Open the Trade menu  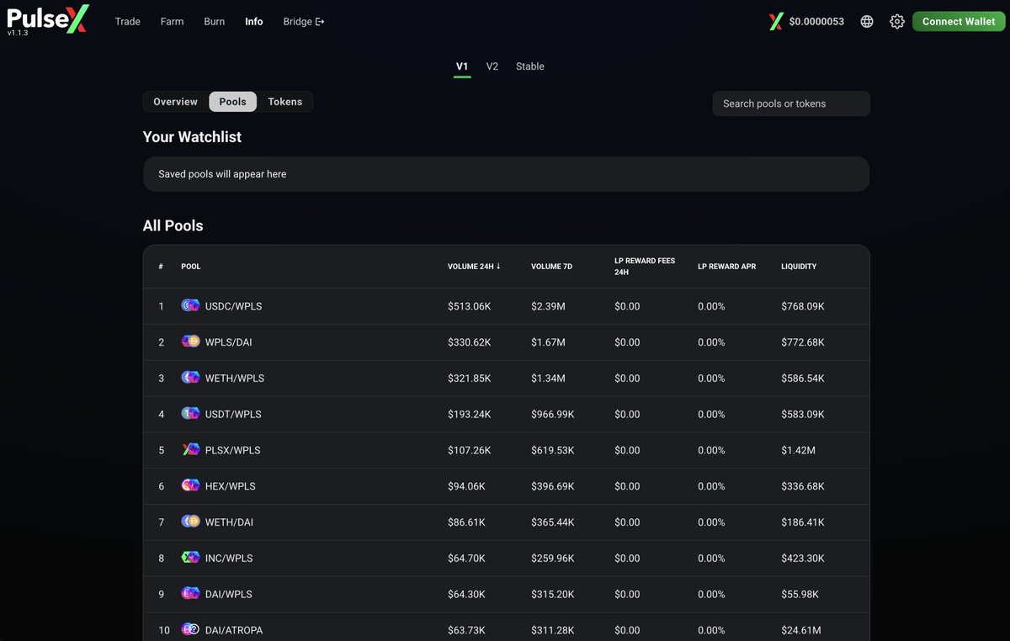click(128, 22)
